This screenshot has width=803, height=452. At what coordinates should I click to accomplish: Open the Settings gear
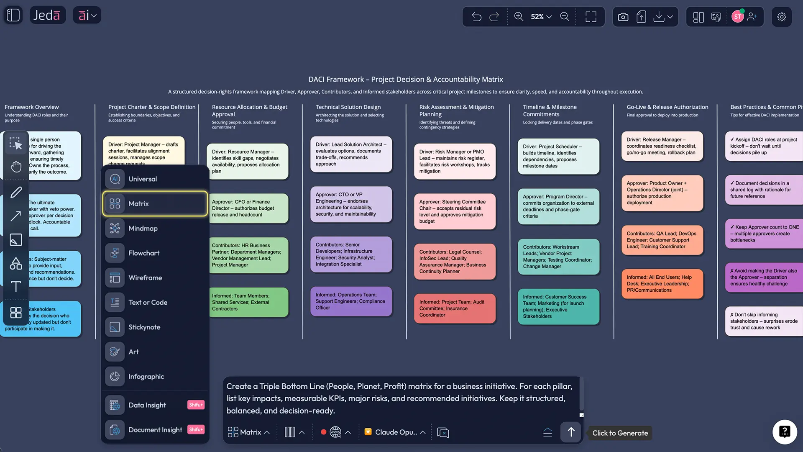782,17
